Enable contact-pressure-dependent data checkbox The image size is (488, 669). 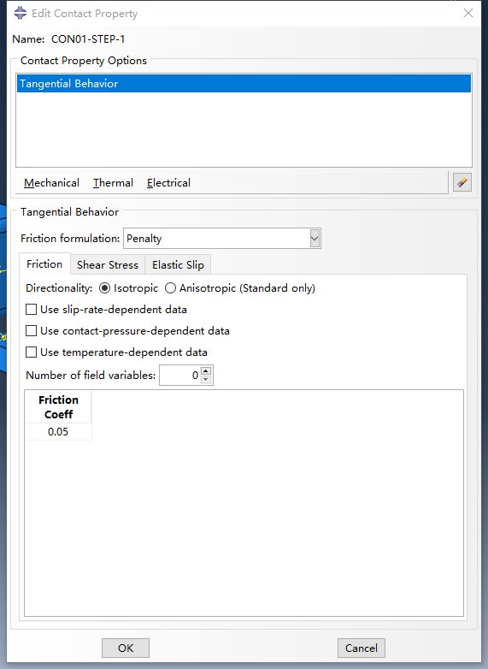click(x=31, y=331)
